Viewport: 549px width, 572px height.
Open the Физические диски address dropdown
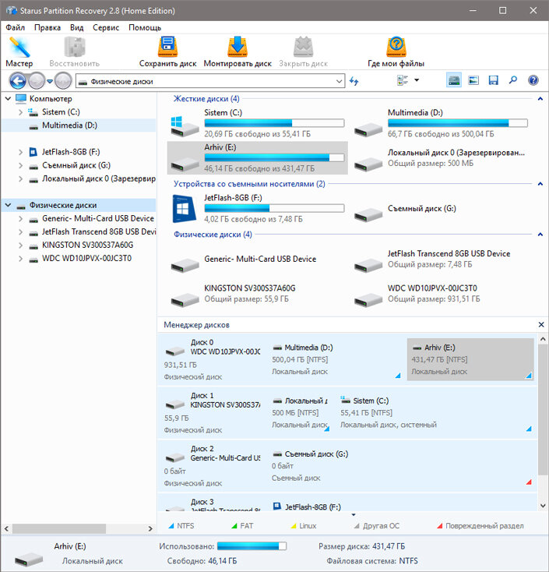tap(340, 81)
